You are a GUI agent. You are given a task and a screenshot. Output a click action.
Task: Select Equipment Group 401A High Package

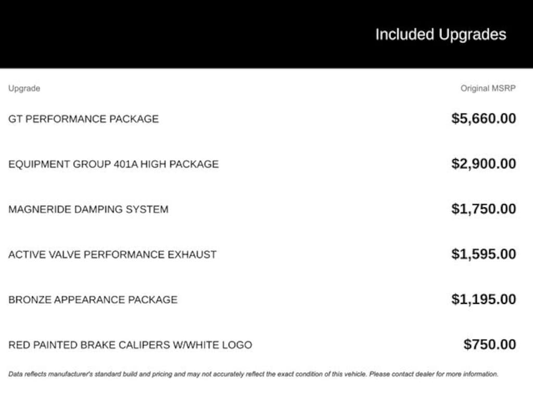[113, 164]
